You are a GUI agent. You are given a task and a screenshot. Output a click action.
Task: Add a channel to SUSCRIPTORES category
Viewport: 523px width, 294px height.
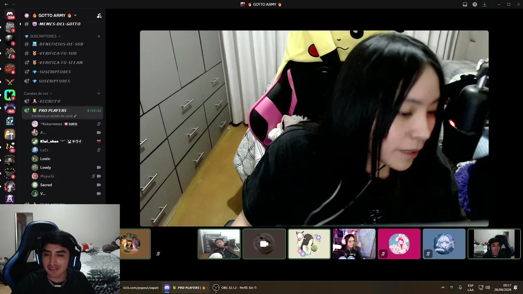click(x=99, y=36)
